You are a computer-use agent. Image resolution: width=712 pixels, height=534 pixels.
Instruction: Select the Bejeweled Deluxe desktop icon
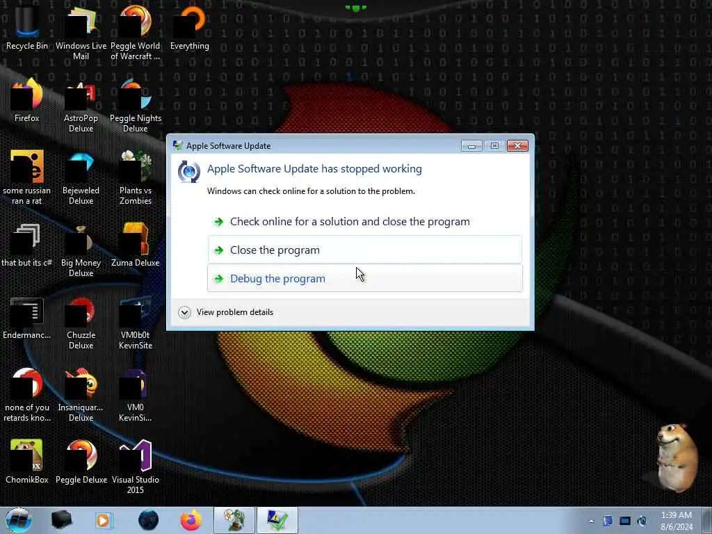[81, 177]
